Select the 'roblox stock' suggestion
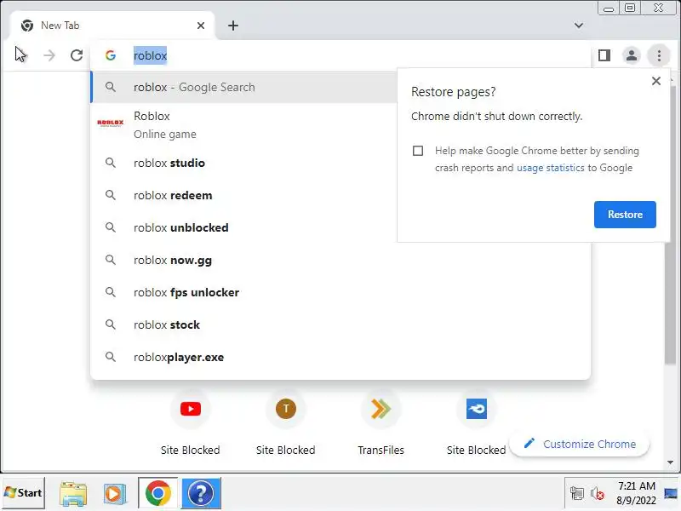681x511 pixels. [x=340, y=325]
